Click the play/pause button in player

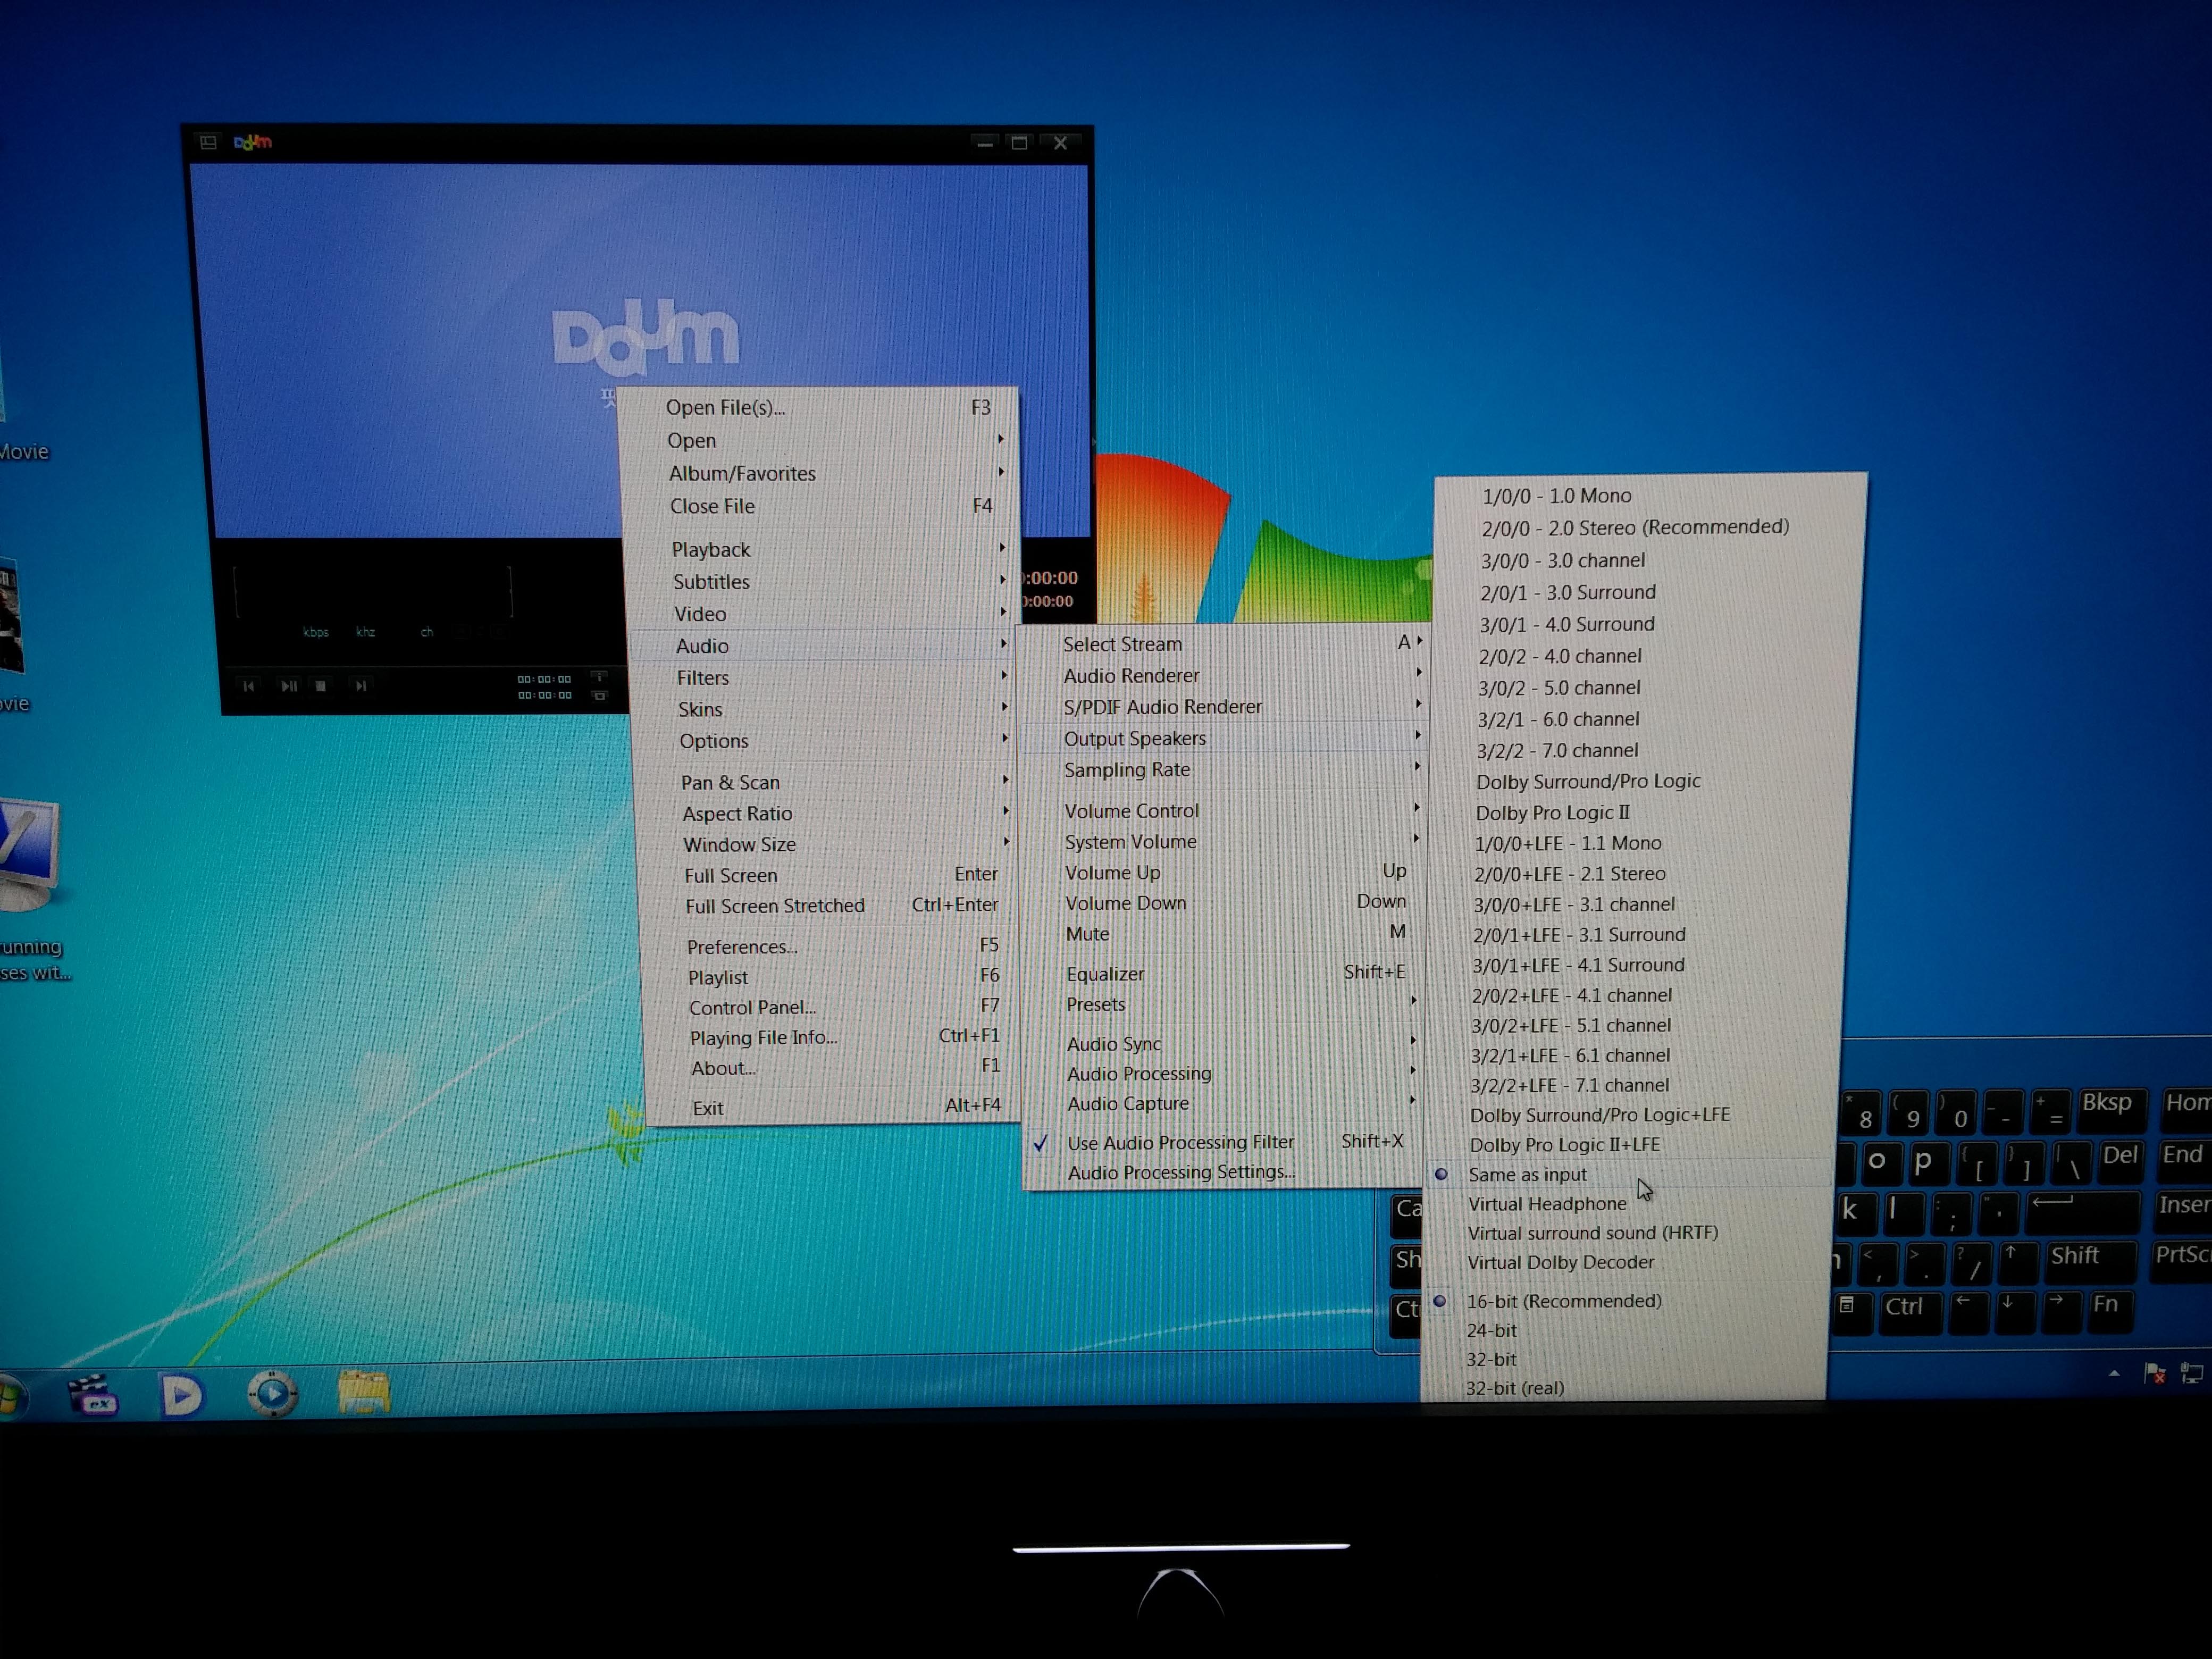[x=289, y=686]
